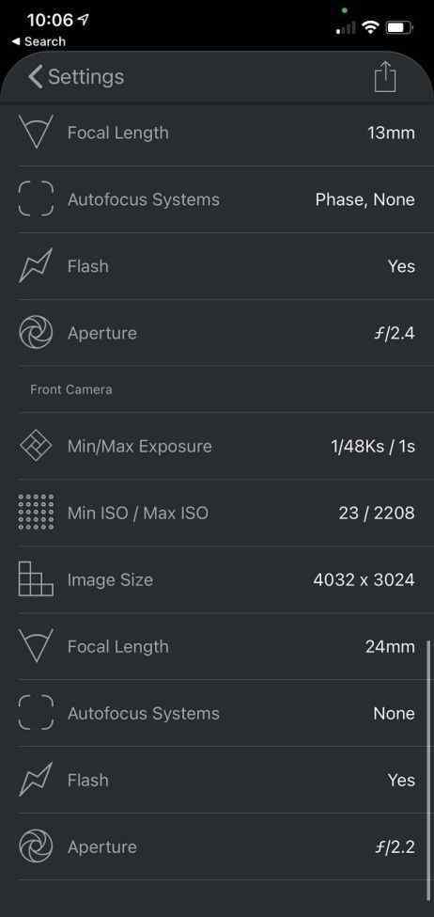Tap the aperture icon beside f/2.4
This screenshot has height=917, width=434.
(36, 333)
